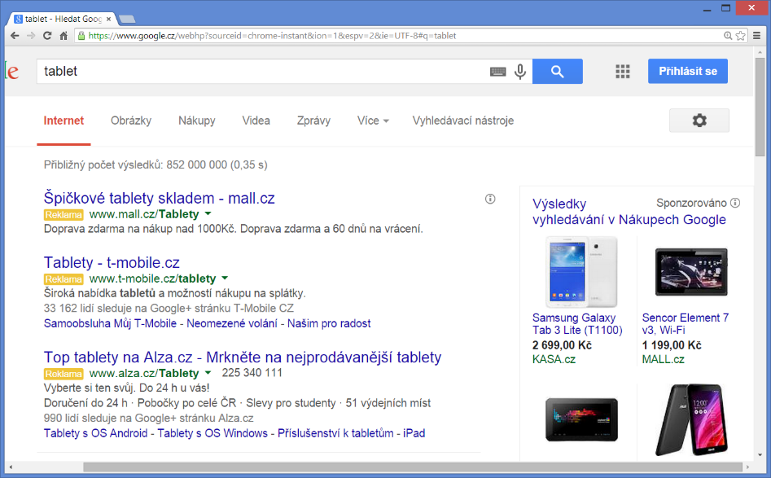Click the Alza phone number 225 340 111
The image size is (771, 478).
[252, 373]
